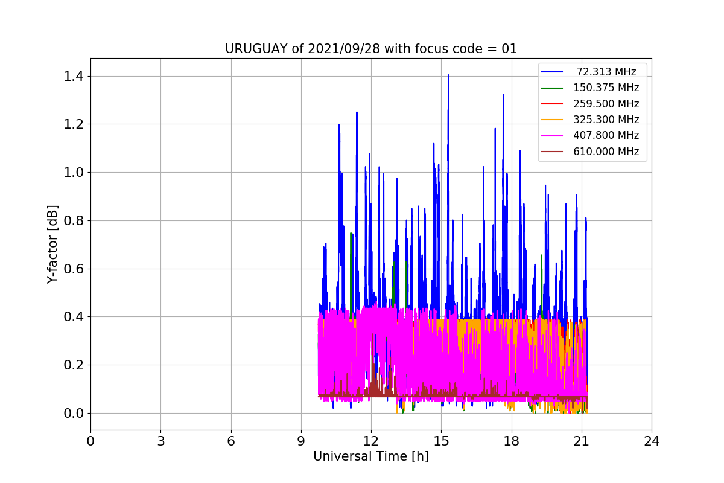Click the x-axis tick label '9'

click(301, 441)
